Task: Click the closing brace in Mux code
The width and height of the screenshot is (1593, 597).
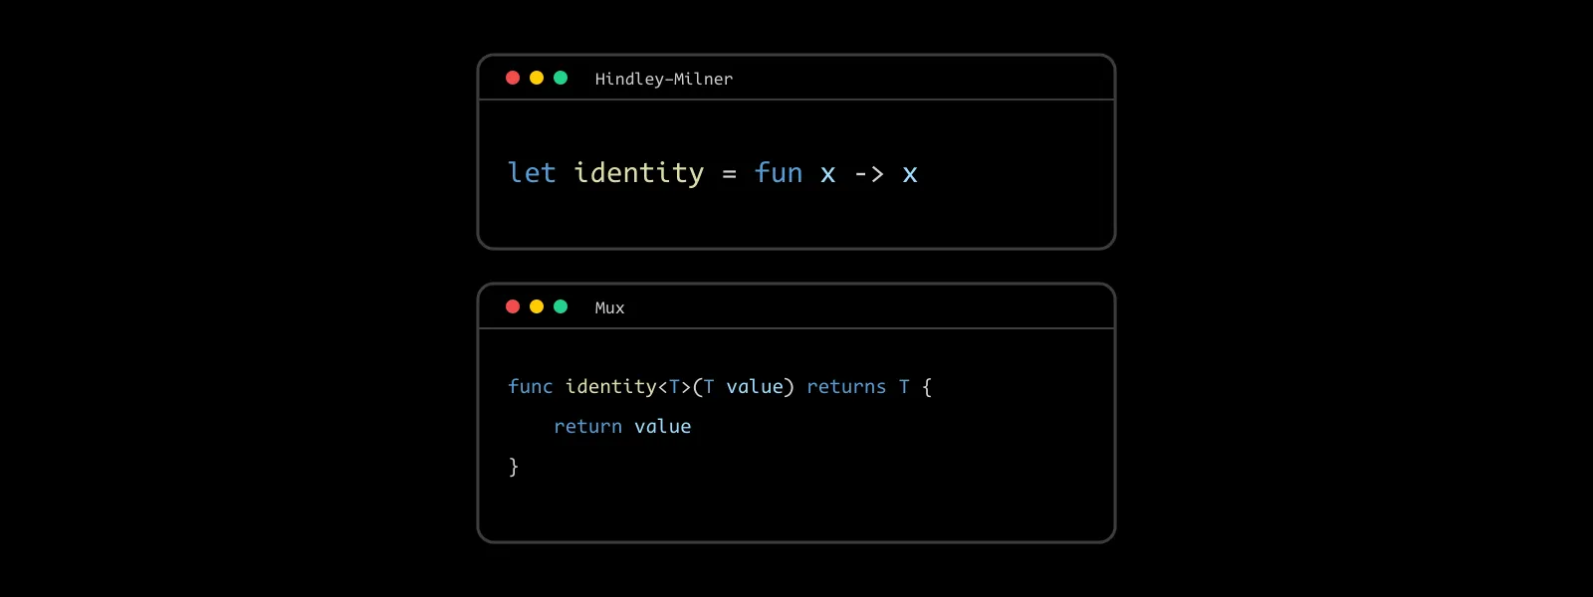Action: coord(514,467)
